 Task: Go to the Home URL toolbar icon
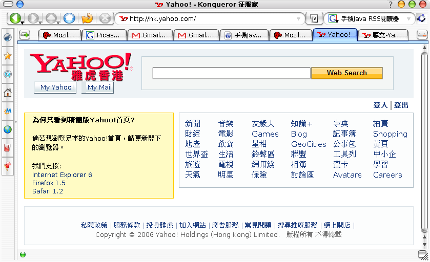click(x=69, y=18)
